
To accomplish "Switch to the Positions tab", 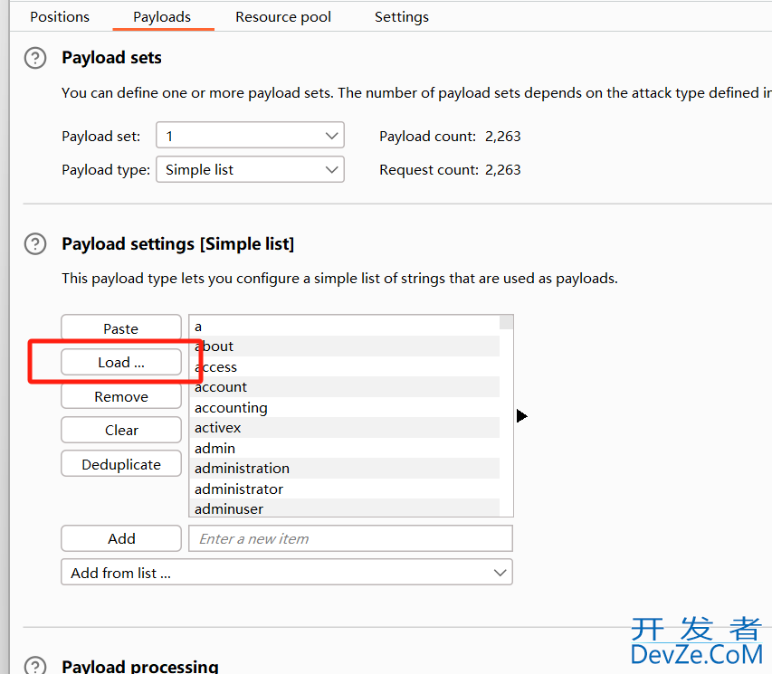I will [60, 17].
